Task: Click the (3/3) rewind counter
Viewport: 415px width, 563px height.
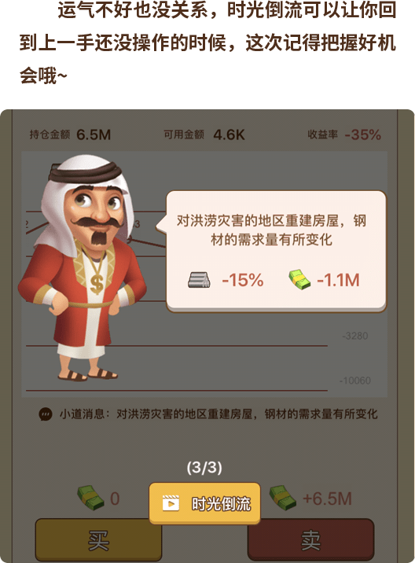Action: 204,468
